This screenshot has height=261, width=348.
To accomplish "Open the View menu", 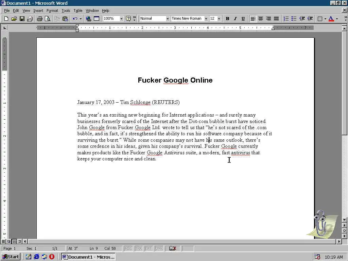I will [x=26, y=11].
